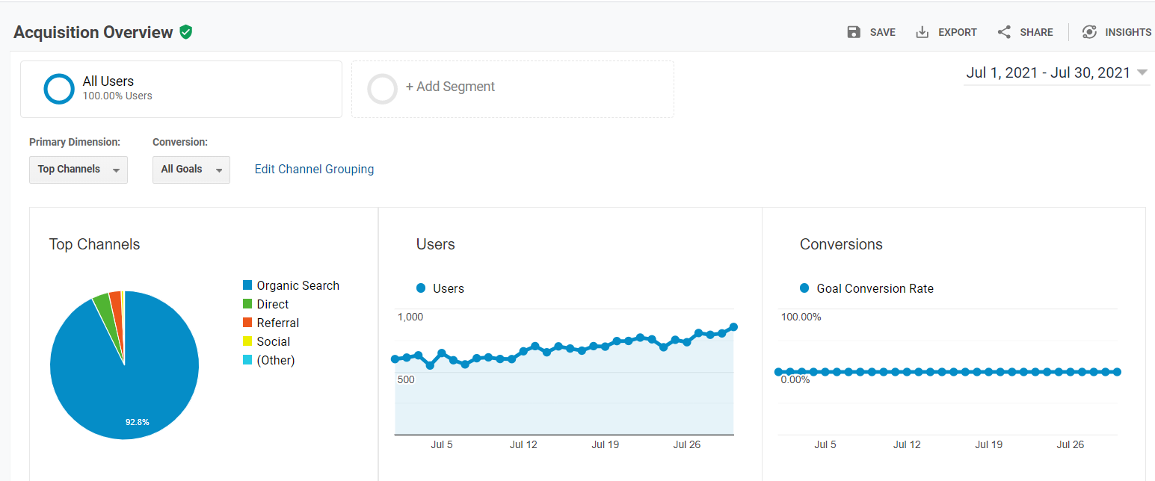Viewport: 1155px width, 481px height.
Task: Click the green verified shield icon
Action: pyautogui.click(x=186, y=32)
